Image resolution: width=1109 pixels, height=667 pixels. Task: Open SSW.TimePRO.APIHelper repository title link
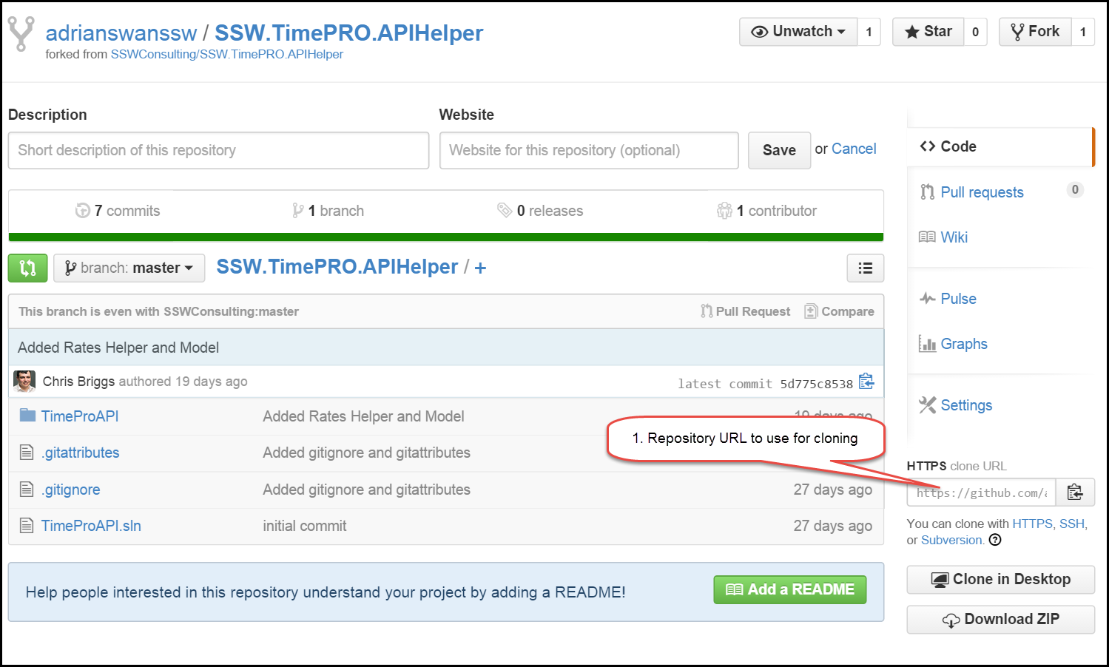click(x=348, y=33)
